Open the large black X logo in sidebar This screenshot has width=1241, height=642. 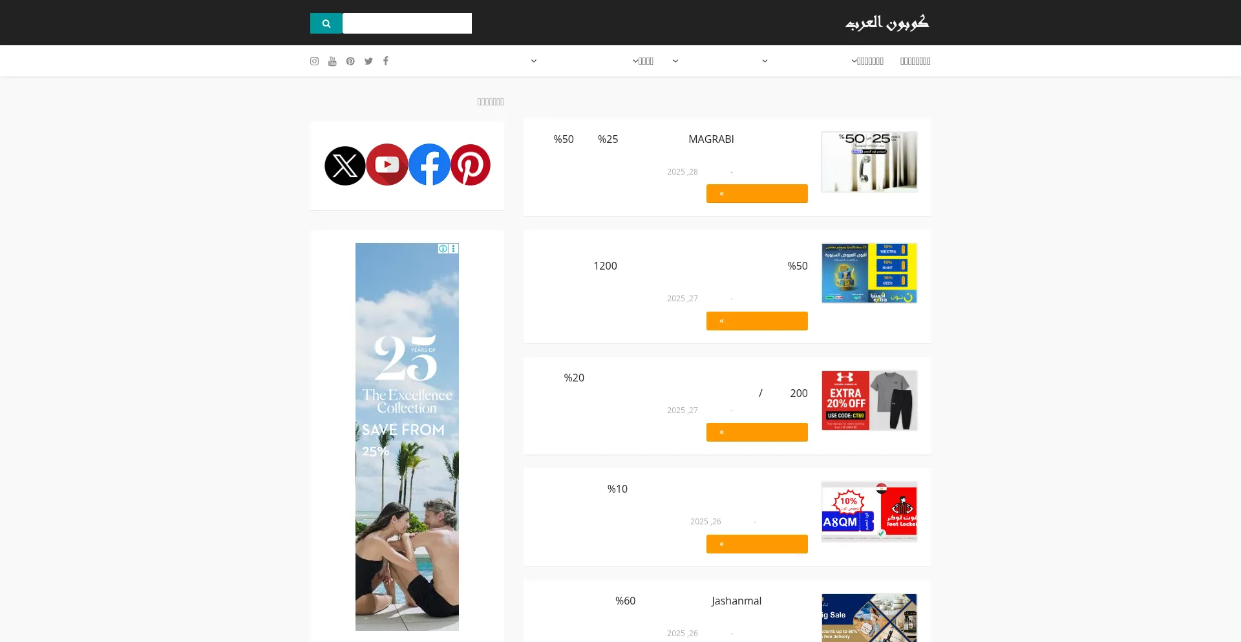345,166
